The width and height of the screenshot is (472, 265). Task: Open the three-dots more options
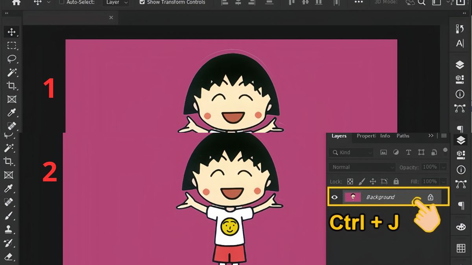[359, 2]
